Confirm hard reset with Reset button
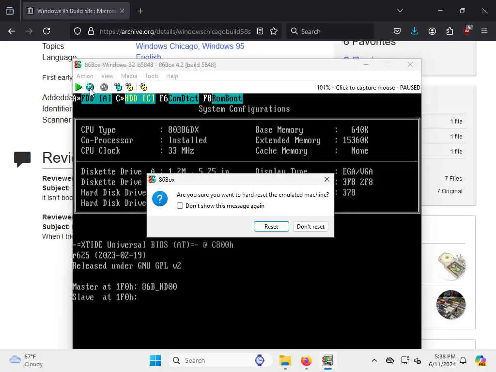Viewport: 496px width, 372px height. pos(271,227)
